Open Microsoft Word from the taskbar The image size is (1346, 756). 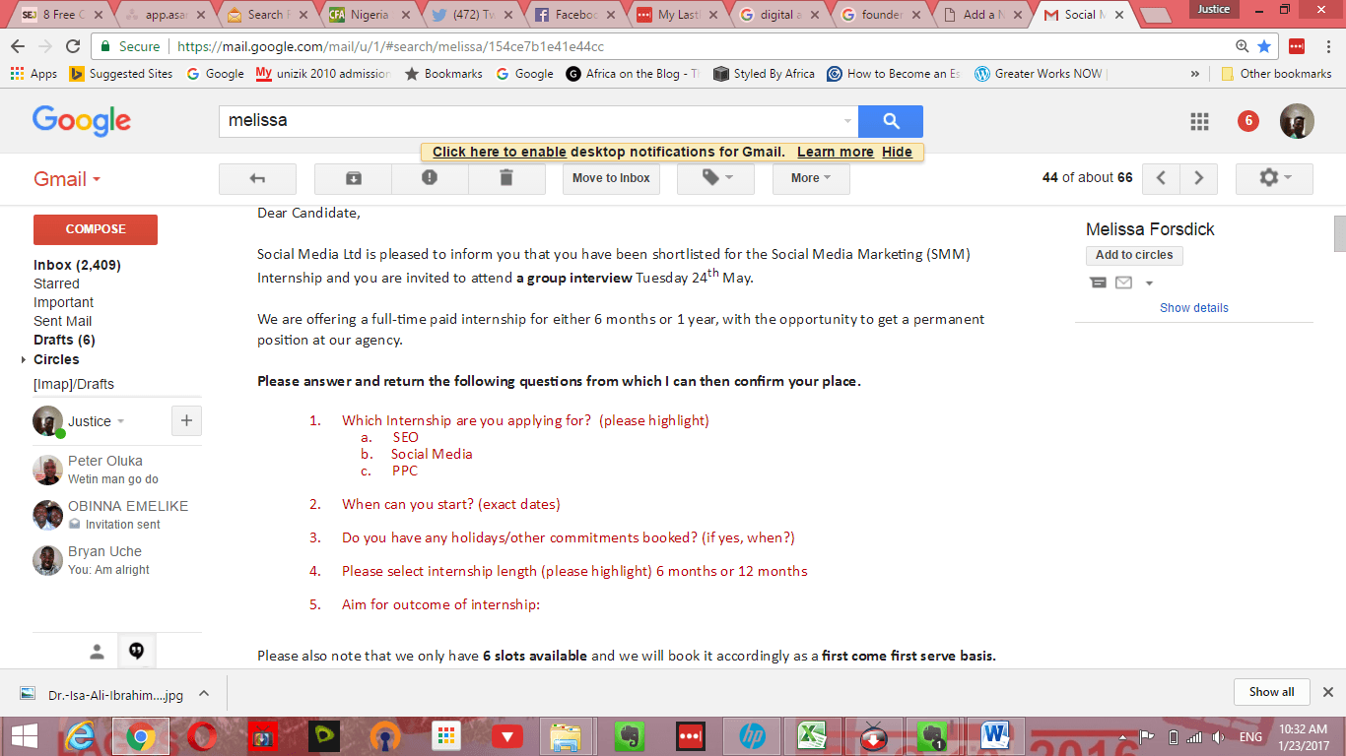click(x=995, y=735)
